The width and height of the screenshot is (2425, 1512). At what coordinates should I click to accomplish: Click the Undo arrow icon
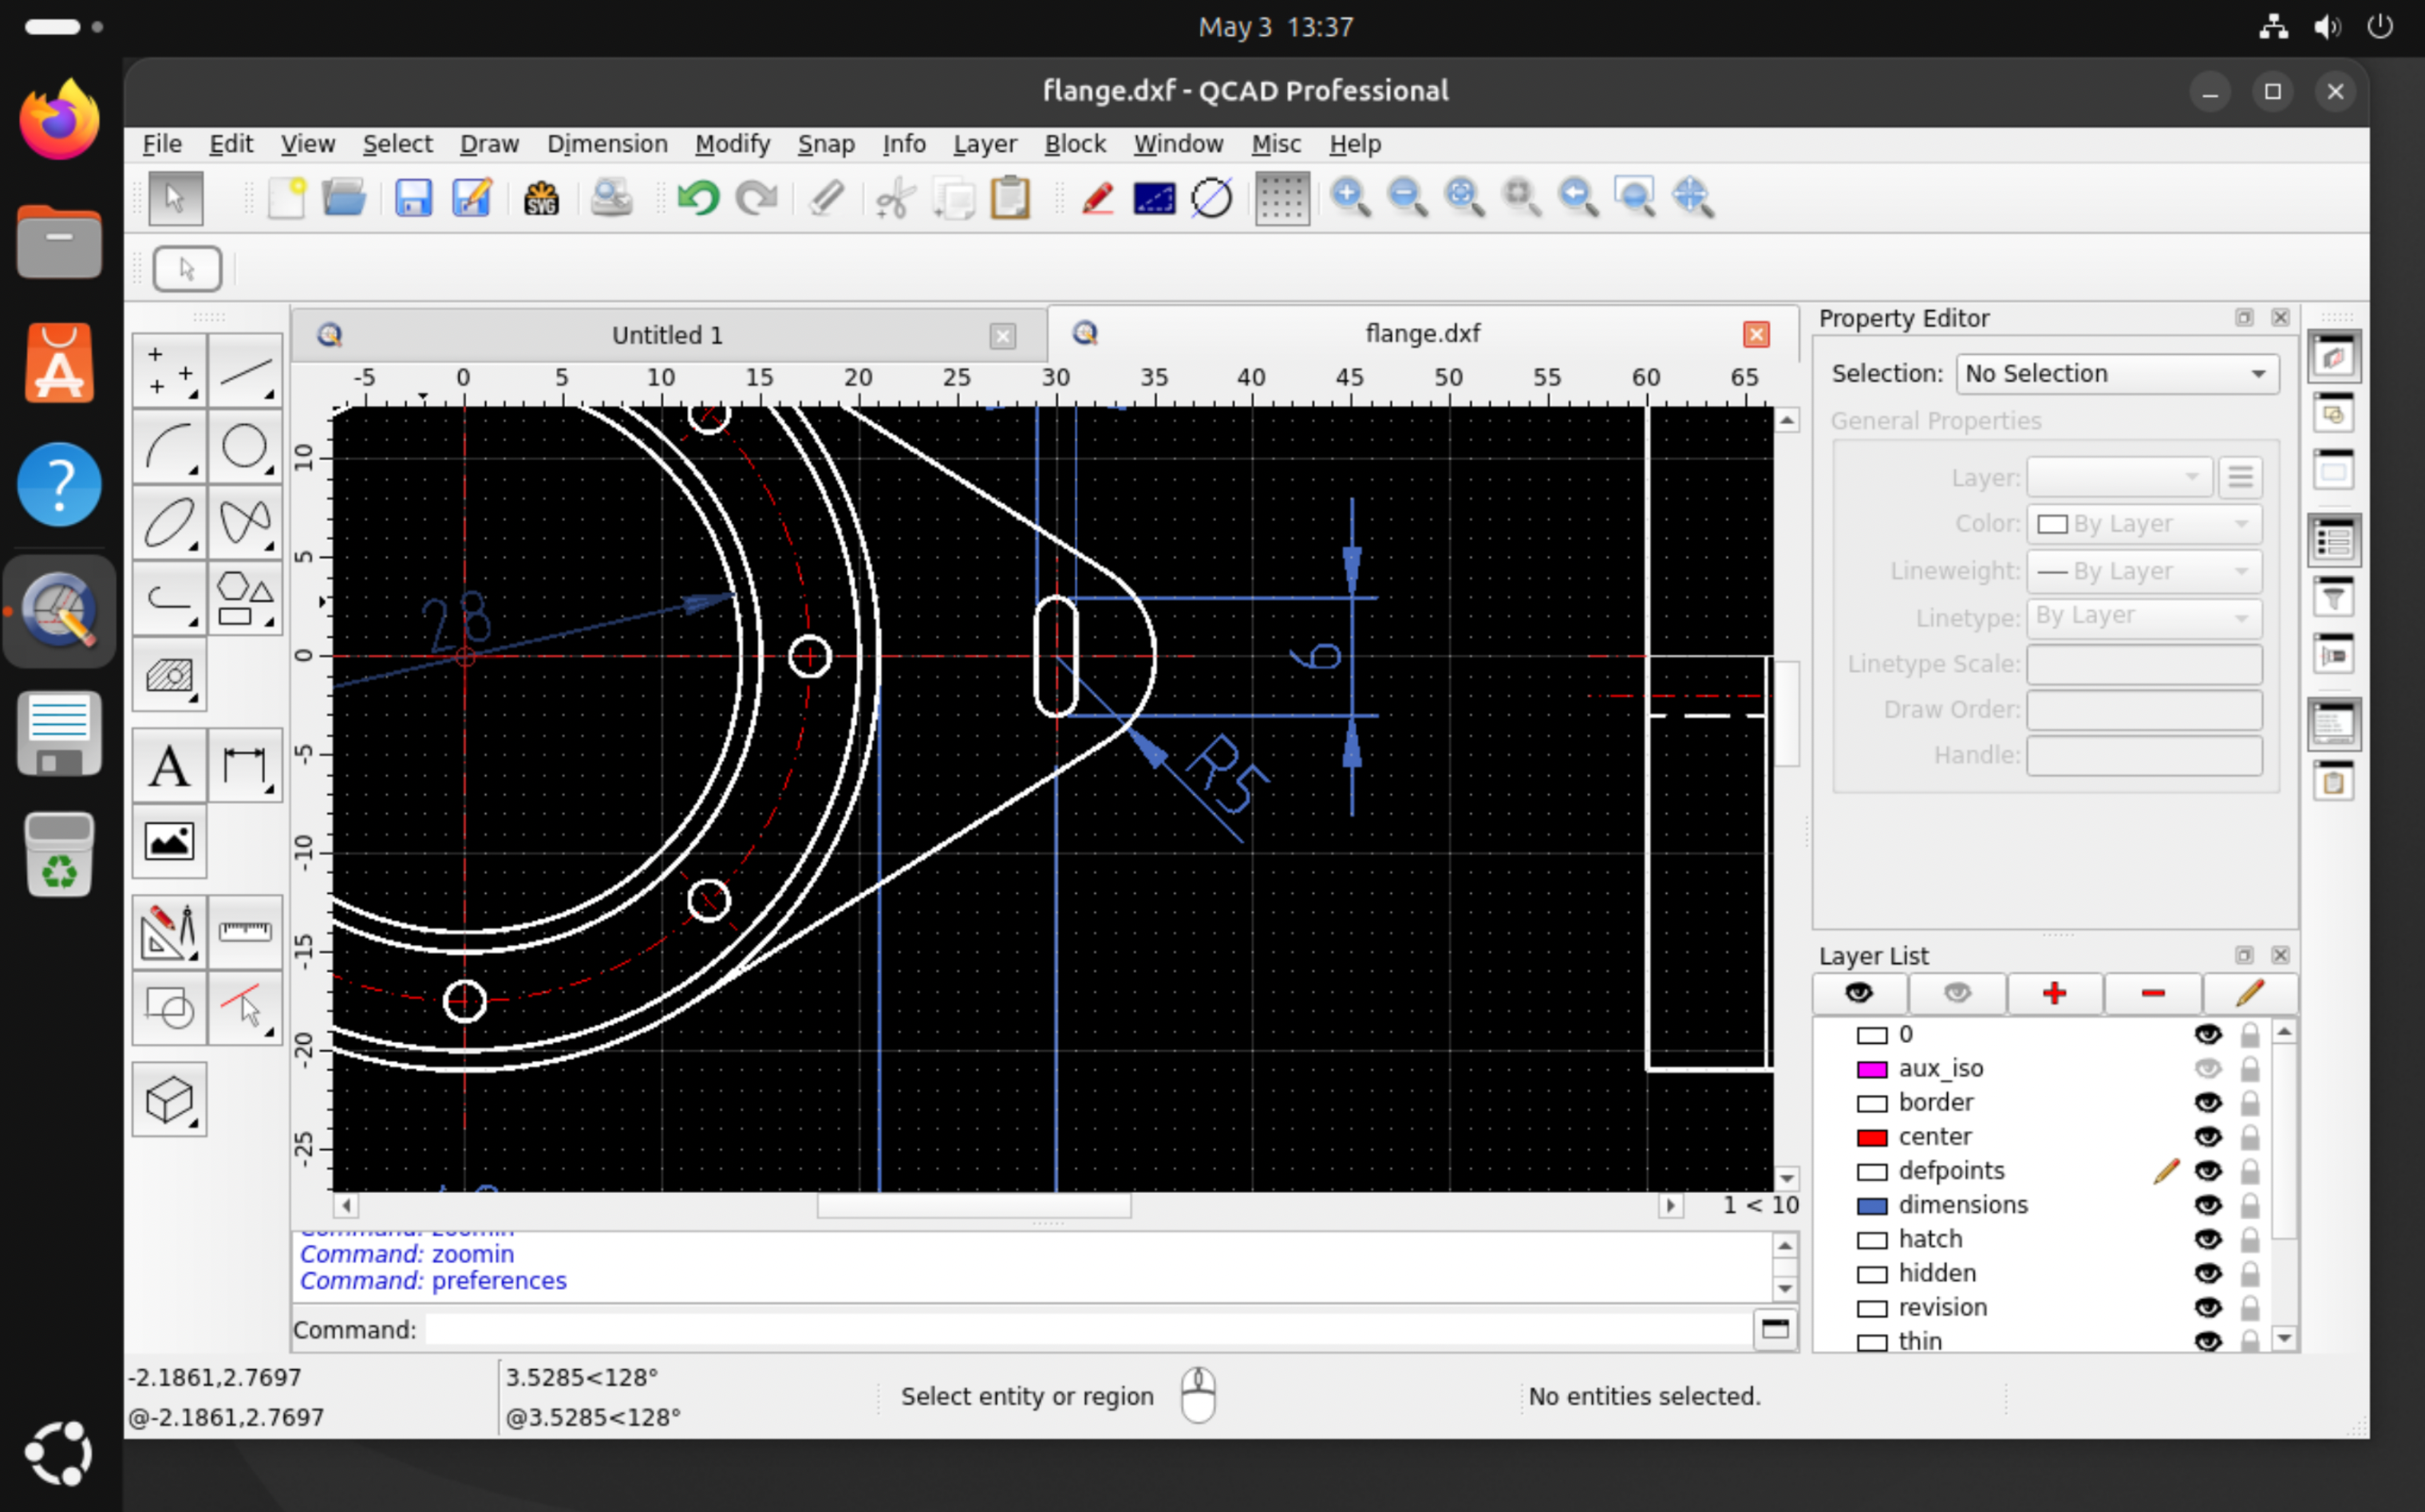click(x=698, y=198)
